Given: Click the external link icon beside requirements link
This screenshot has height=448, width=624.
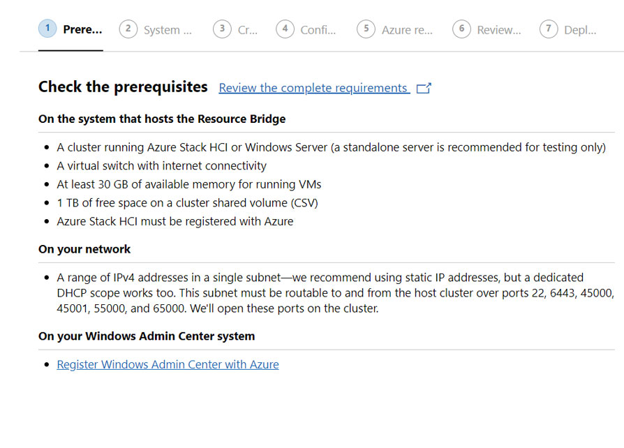Looking at the screenshot, I should point(424,88).
